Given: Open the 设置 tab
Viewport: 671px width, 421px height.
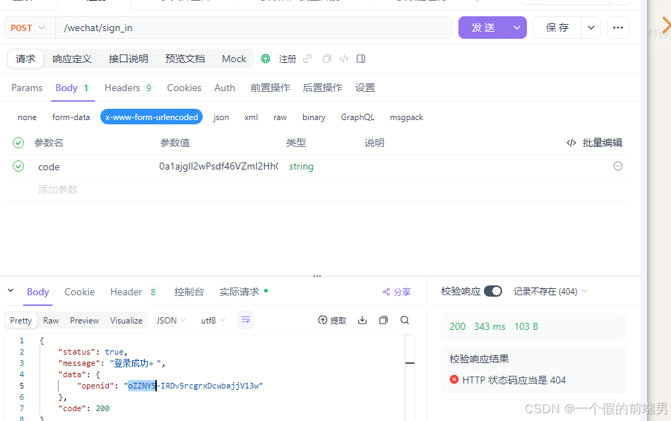Looking at the screenshot, I should click(x=365, y=88).
